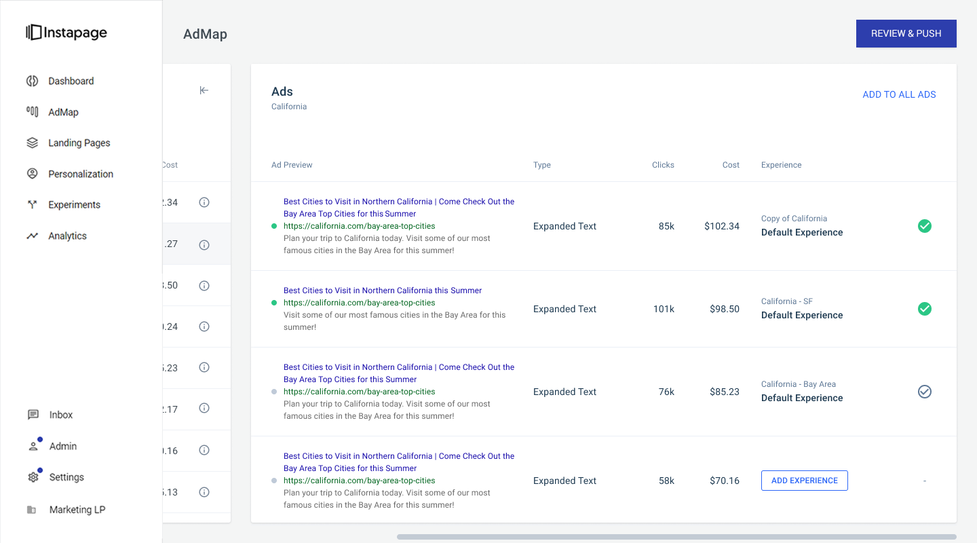The image size is (977, 543).
Task: Open Landing Pages layers icon
Action: 32,143
